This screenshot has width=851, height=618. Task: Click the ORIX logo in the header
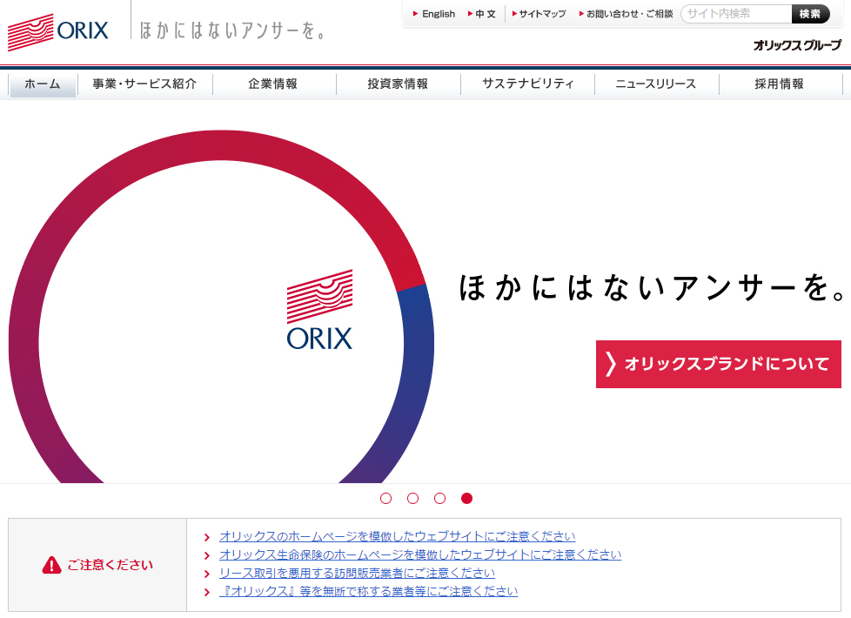pyautogui.click(x=58, y=32)
